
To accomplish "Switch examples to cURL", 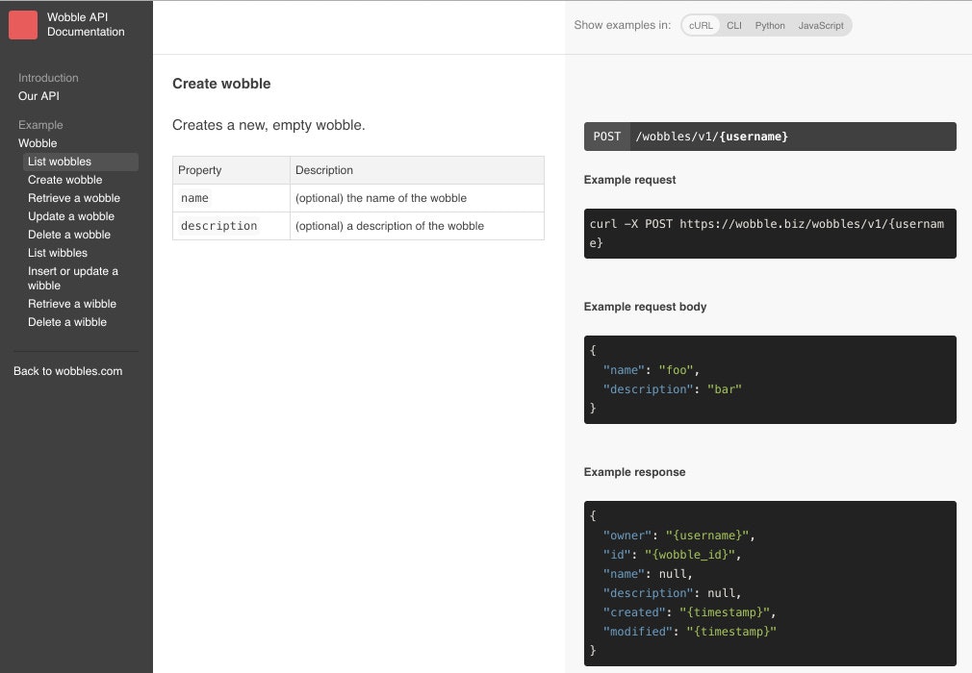I will 701,25.
